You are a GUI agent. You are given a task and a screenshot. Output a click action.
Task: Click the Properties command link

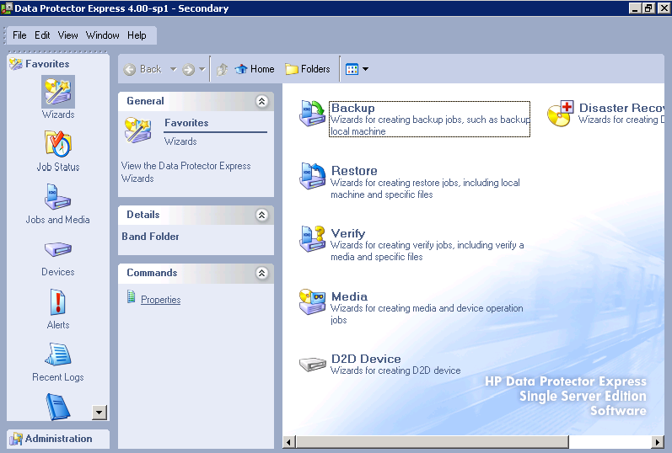click(161, 300)
